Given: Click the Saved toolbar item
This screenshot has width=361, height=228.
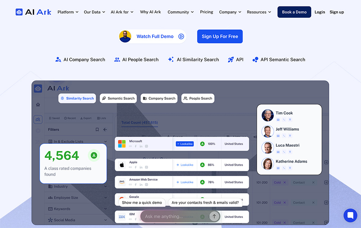Looking at the screenshot, I should click(x=55, y=118).
